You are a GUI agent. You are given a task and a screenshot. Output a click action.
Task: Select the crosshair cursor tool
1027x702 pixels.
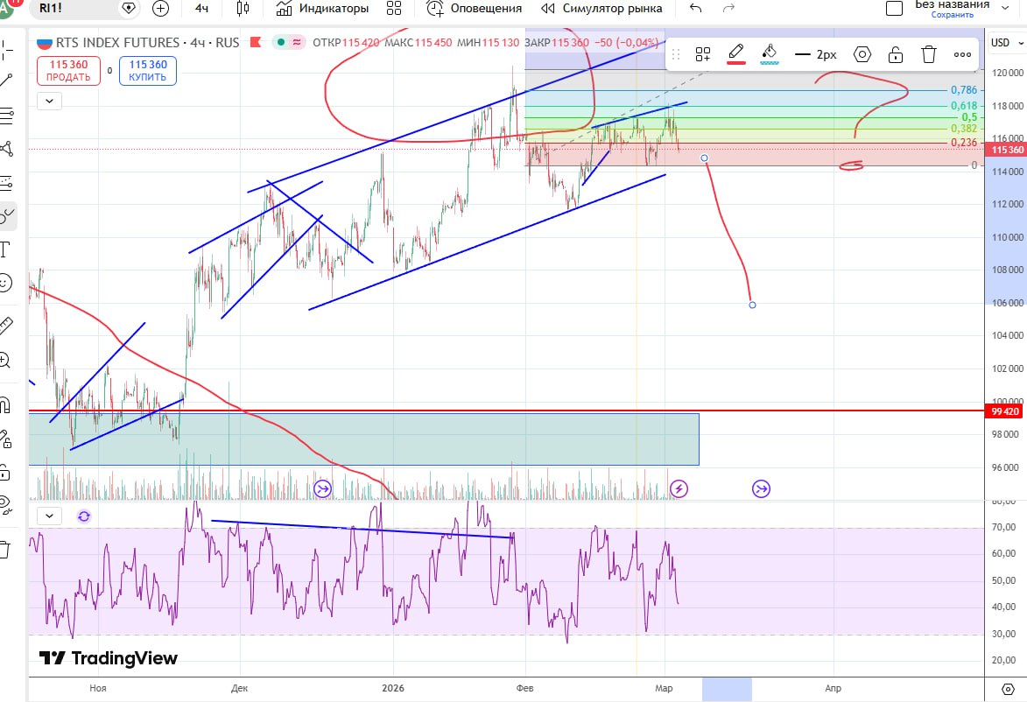tap(6, 49)
